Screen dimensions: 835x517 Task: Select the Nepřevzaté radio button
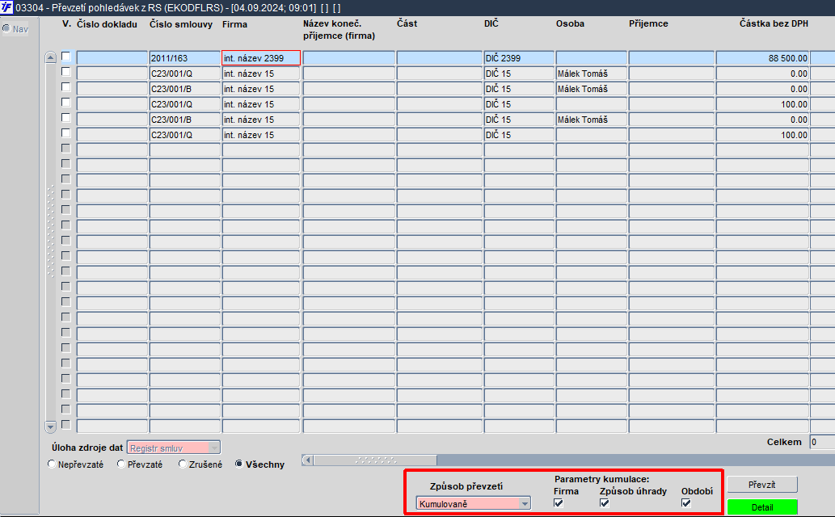coord(52,464)
